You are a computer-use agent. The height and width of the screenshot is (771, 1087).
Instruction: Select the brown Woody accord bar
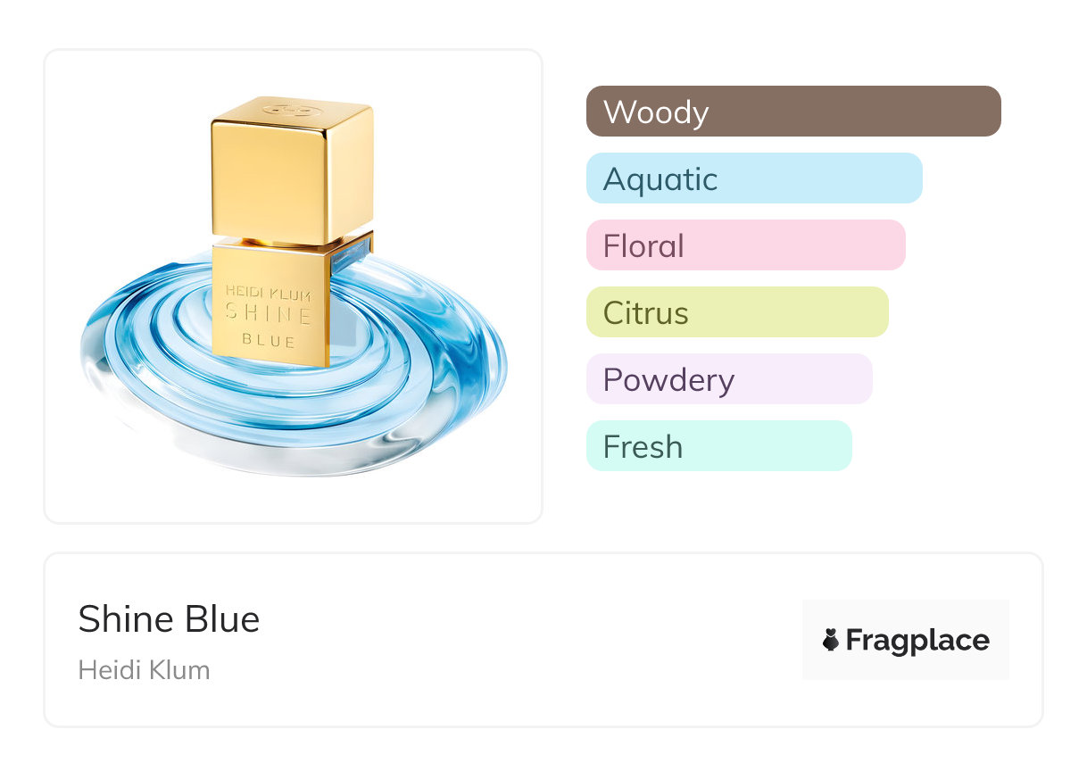(792, 112)
